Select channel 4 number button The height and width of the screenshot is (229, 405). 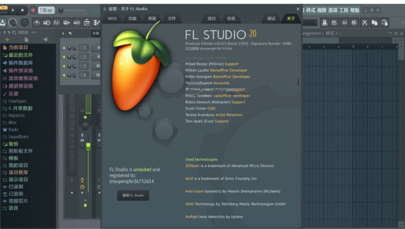click(84, 76)
